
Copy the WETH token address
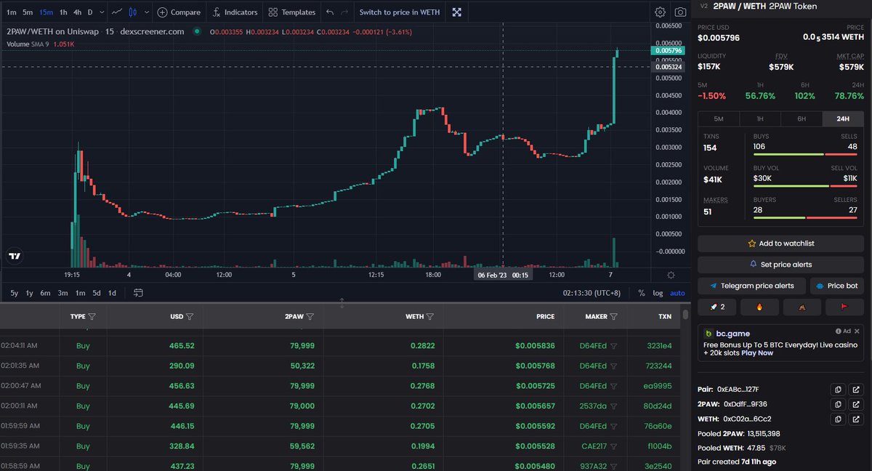click(838, 419)
